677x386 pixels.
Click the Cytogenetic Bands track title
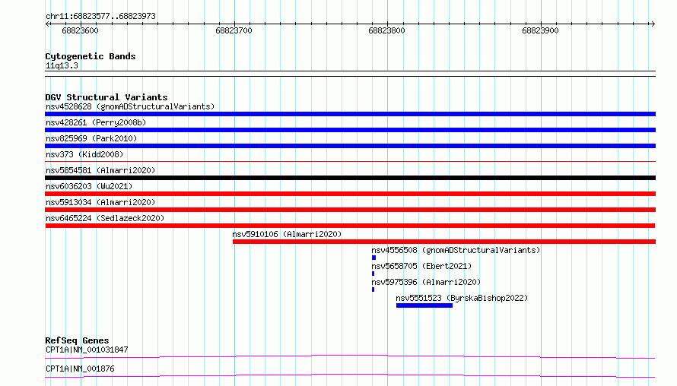pyautogui.click(x=91, y=56)
